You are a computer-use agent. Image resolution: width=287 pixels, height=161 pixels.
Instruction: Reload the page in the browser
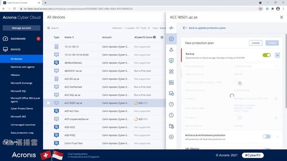pos(14,8)
